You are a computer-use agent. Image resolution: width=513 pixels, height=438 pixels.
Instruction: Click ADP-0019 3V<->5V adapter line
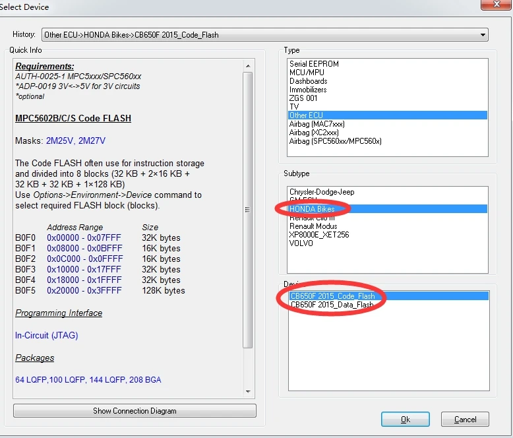[x=78, y=86]
